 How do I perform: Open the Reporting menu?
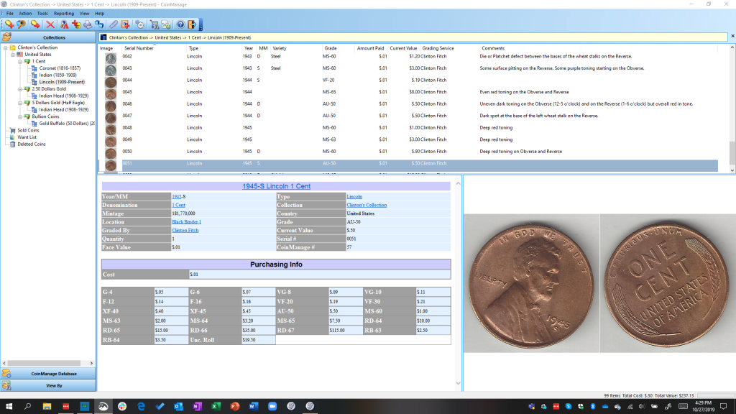coord(64,14)
